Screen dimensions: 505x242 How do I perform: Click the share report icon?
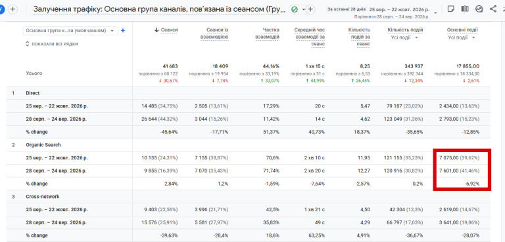click(493, 9)
